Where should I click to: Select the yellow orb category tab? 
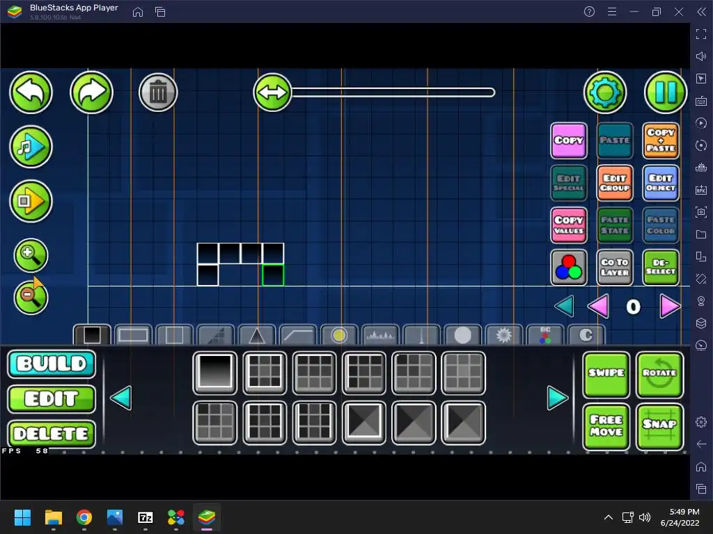[339, 335]
